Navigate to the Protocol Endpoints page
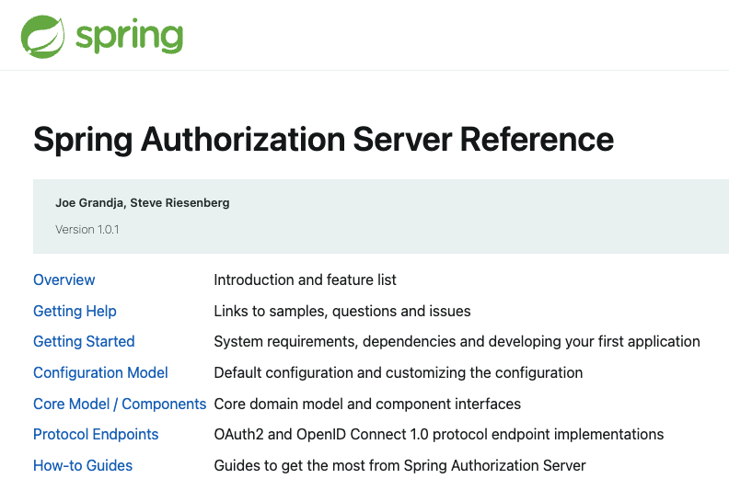729x490 pixels. (x=96, y=434)
